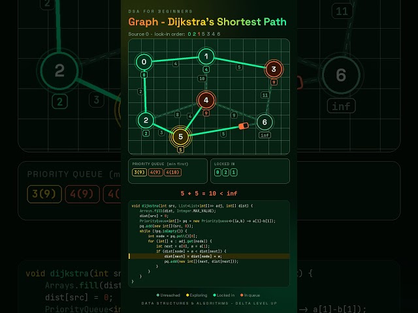
Task: Click the orange 'In queue' legend dot
Action: (x=242, y=295)
